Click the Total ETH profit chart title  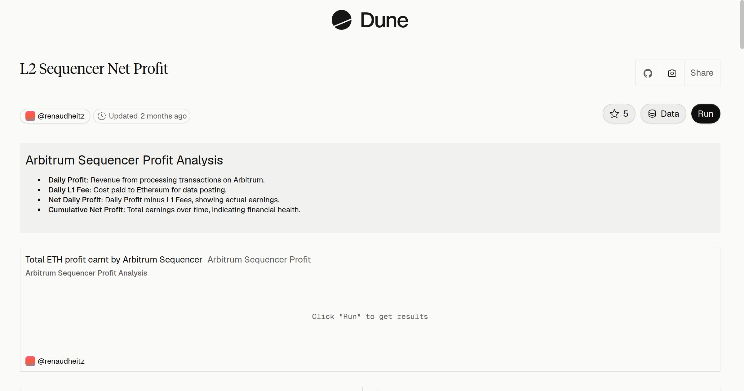(x=114, y=259)
